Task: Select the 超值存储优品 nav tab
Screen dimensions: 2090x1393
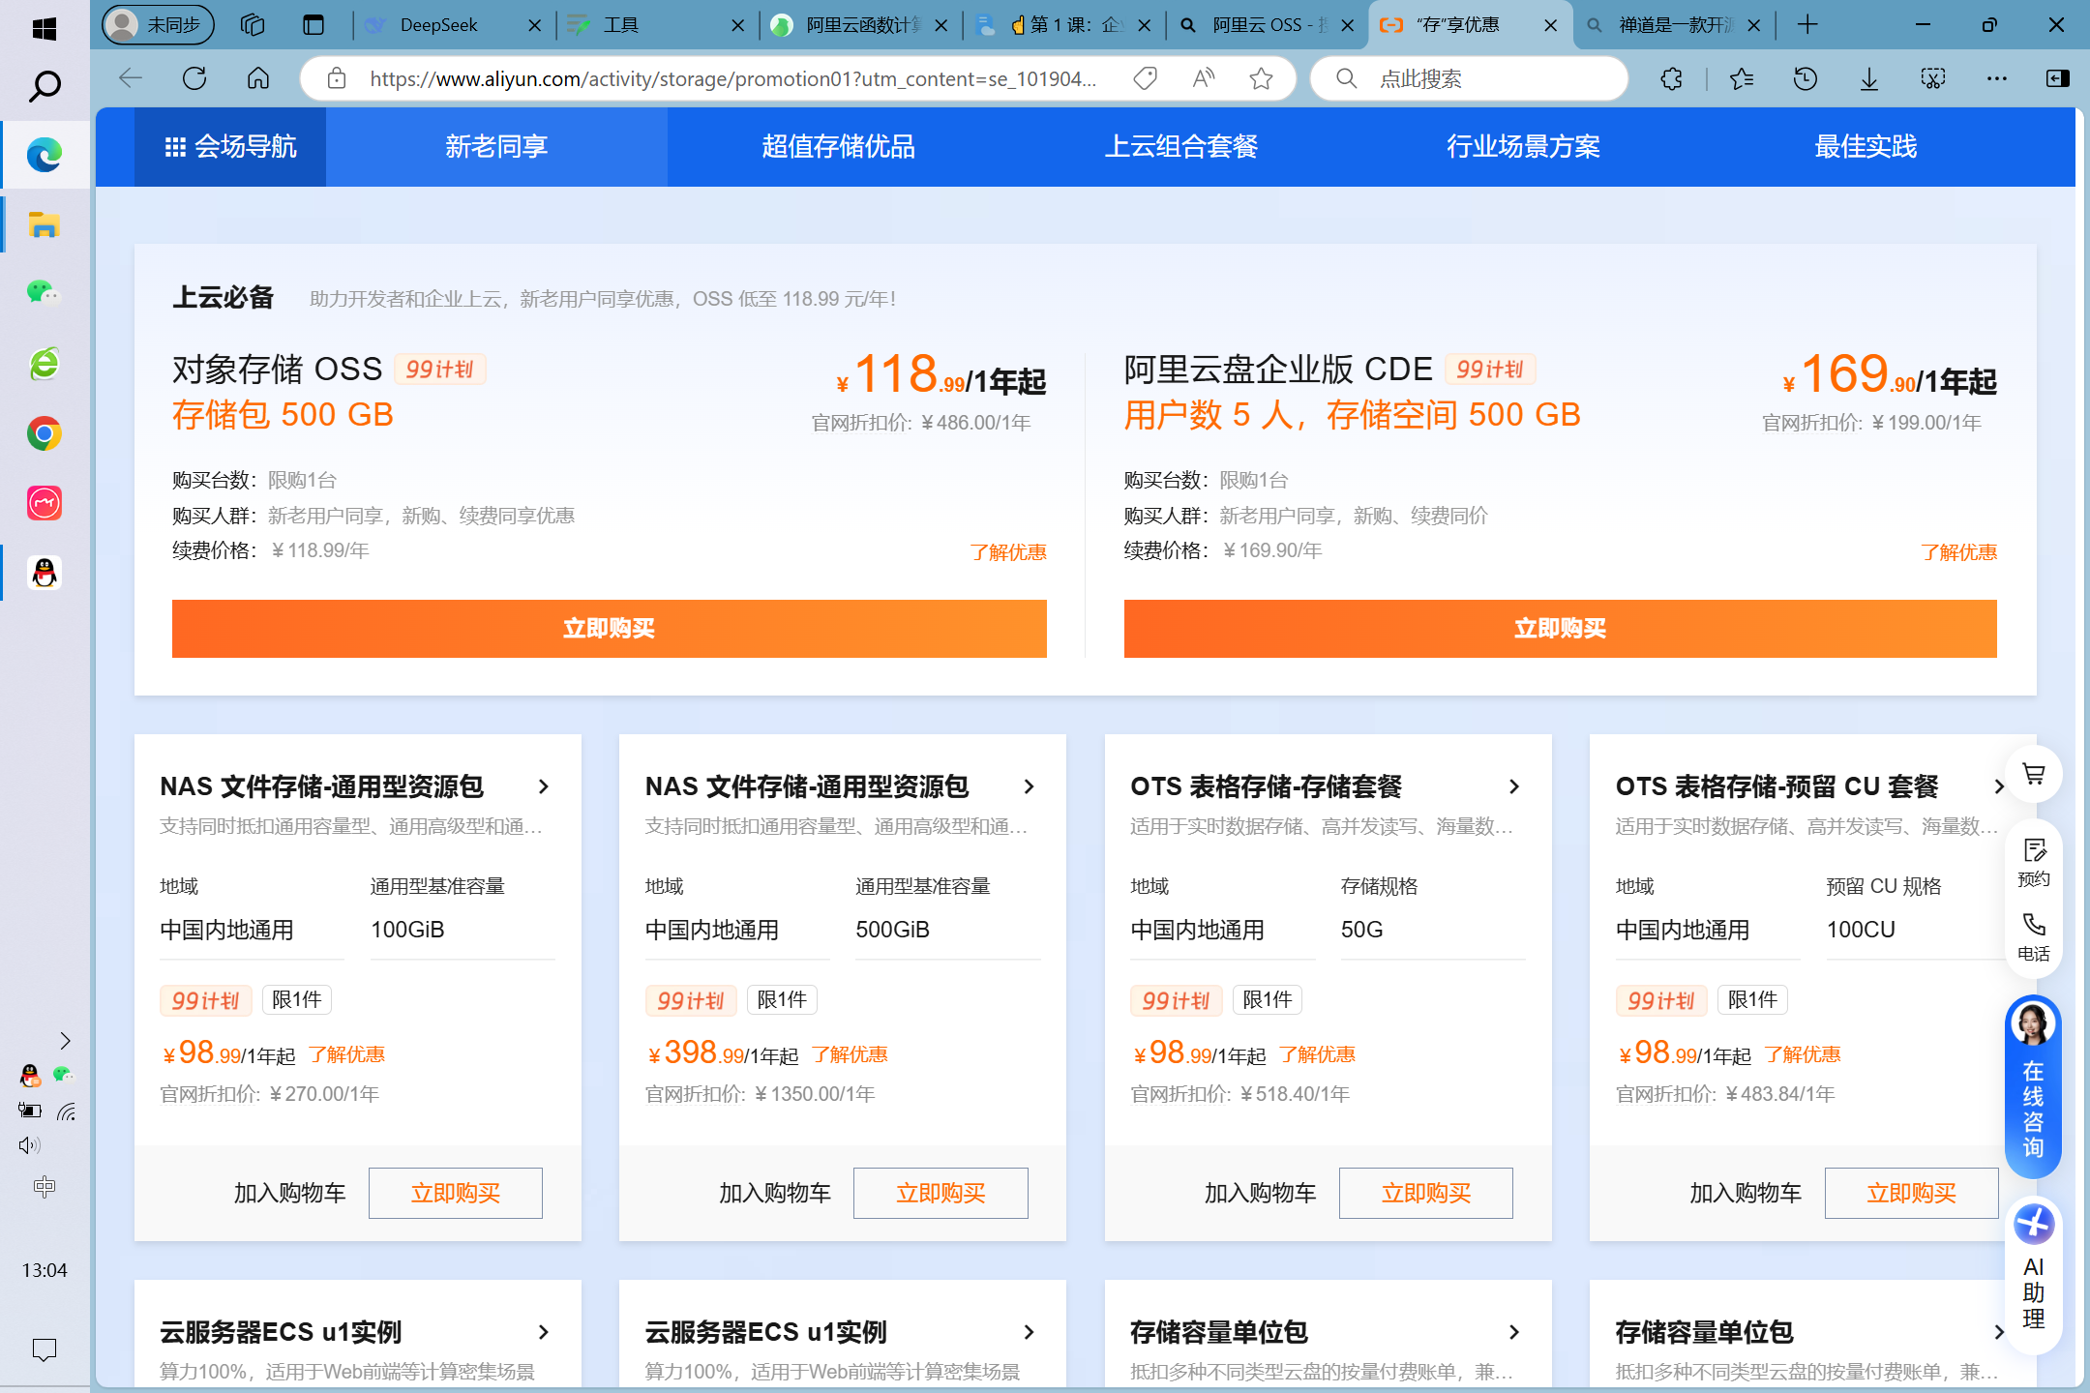Action: pos(838,147)
